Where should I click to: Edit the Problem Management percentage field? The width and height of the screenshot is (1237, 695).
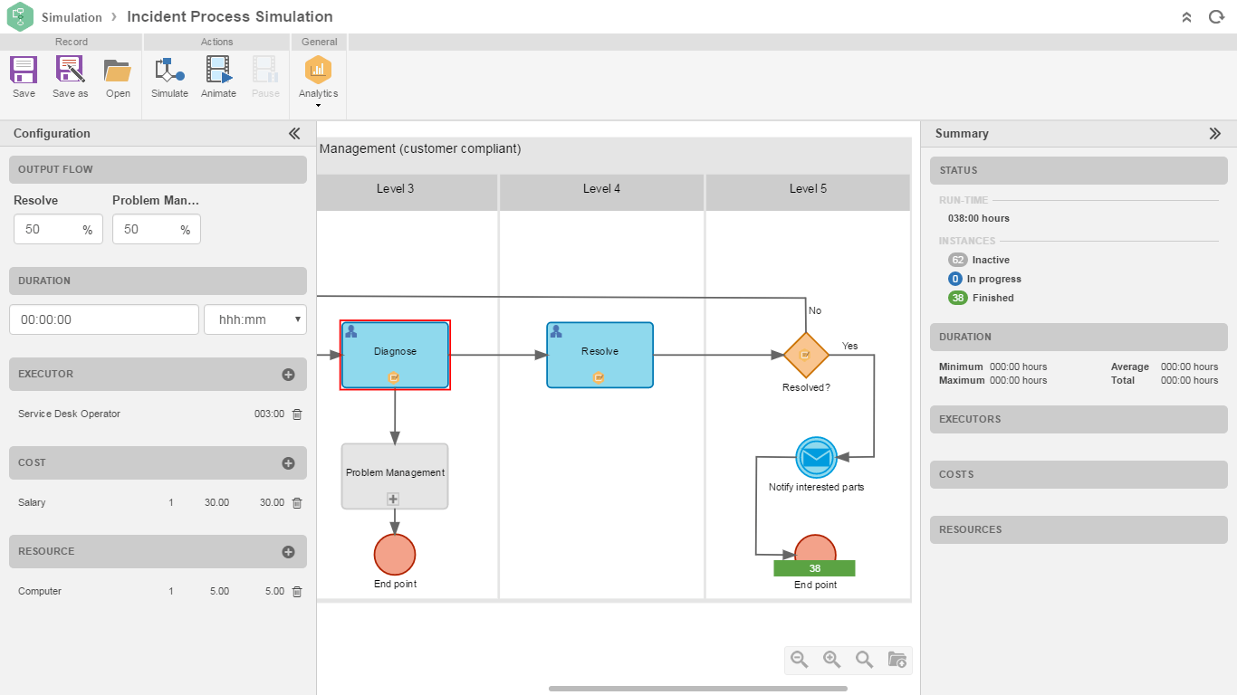coord(156,230)
